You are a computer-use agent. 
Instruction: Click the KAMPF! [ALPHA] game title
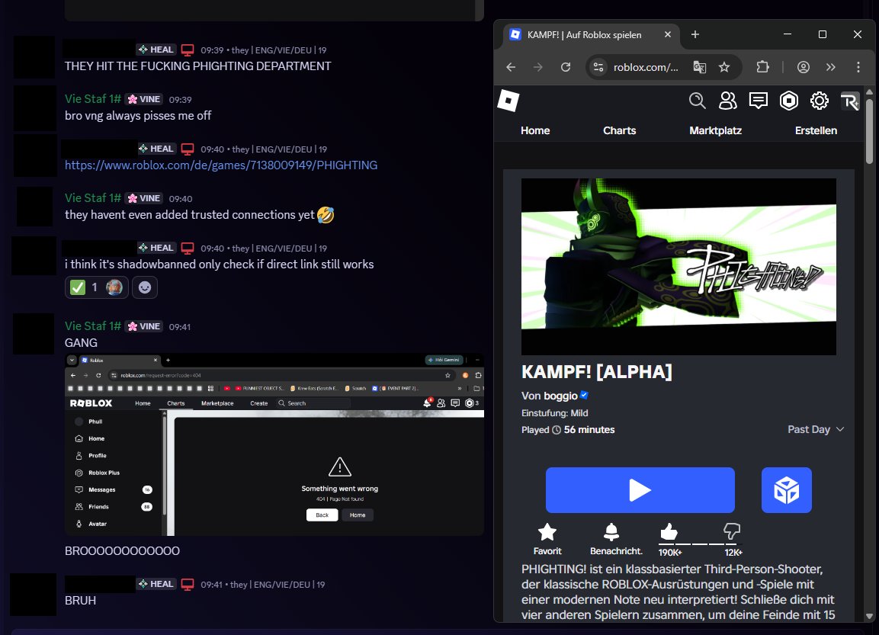596,372
